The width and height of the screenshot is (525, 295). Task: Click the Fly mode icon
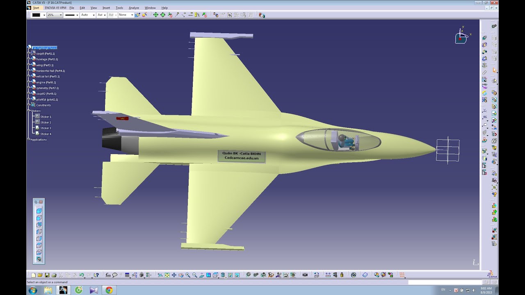[x=160, y=275]
